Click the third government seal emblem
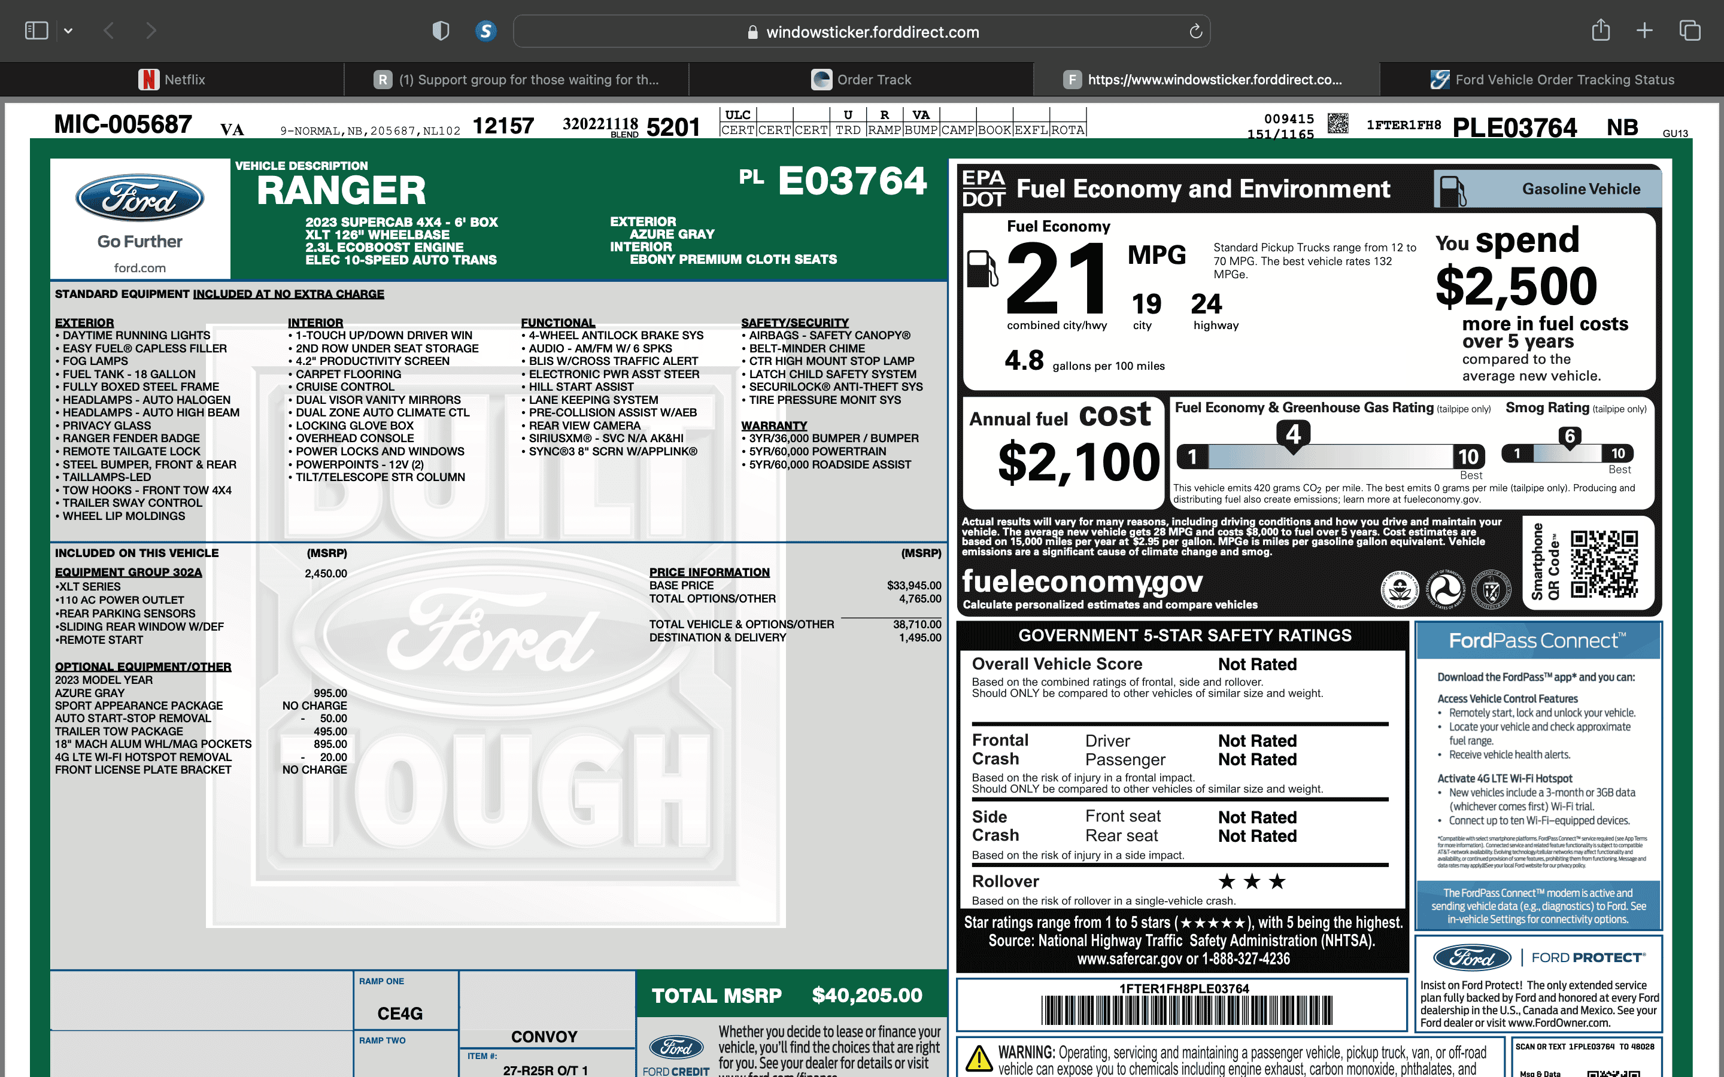Image resolution: width=1724 pixels, height=1077 pixels. pos(1491,590)
